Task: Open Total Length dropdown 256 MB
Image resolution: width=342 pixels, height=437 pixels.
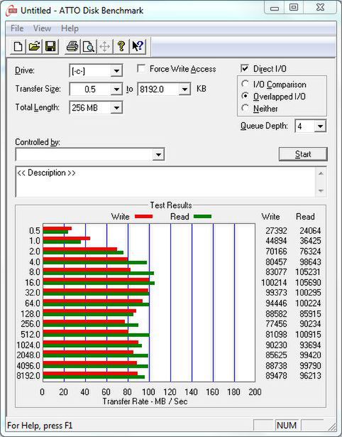Action: [x=116, y=107]
